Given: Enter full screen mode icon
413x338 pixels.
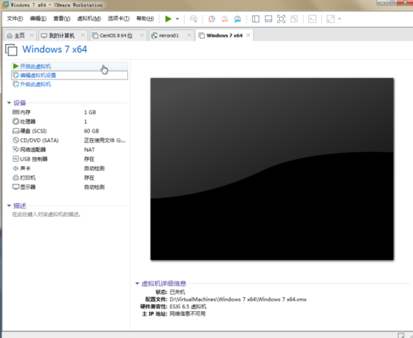Looking at the screenshot, I should click(x=281, y=19).
